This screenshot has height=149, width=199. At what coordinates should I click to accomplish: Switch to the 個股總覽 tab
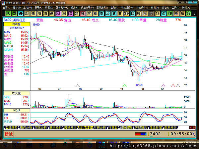point(126,127)
